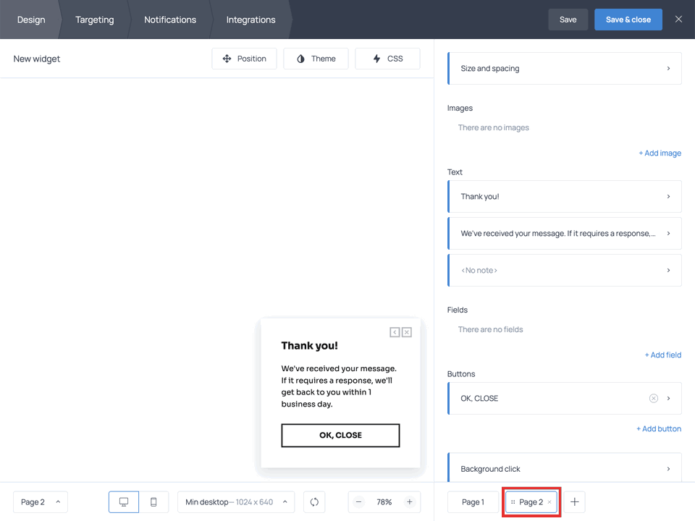Image resolution: width=695 pixels, height=521 pixels.
Task: Click the Add image link
Action: coord(660,153)
